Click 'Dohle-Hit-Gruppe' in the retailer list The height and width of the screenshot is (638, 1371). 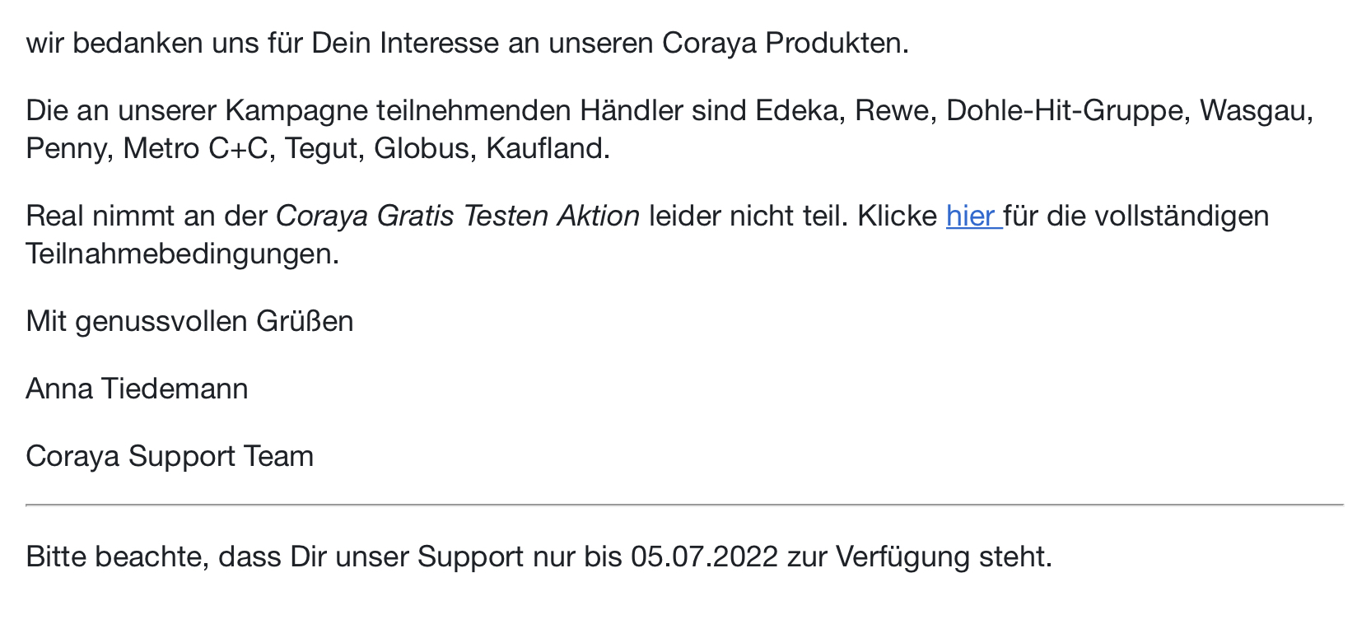[x=1066, y=110]
